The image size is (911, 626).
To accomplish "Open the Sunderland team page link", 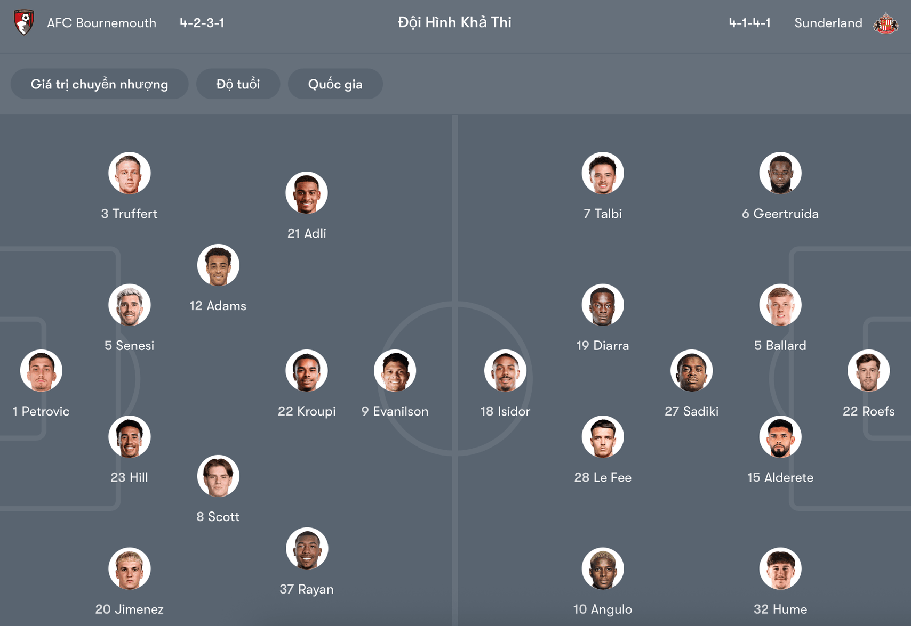I will pyautogui.click(x=828, y=22).
